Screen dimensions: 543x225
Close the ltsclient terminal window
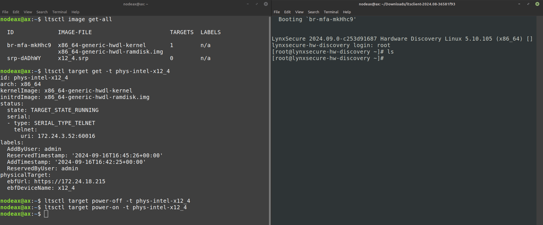537,4
